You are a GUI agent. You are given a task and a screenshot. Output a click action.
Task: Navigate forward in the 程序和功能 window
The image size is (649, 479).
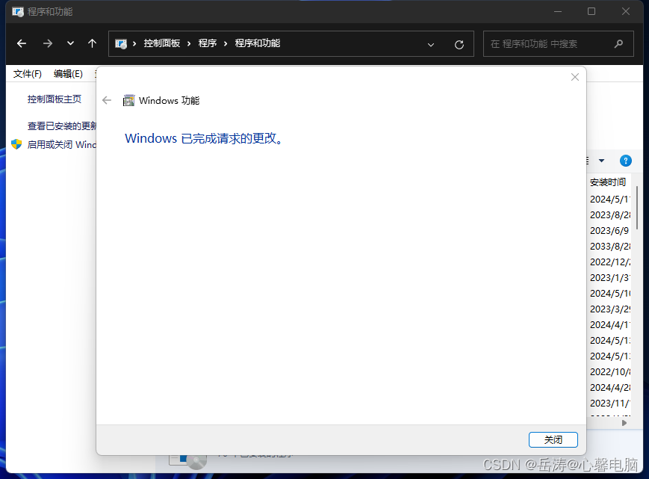[48, 43]
